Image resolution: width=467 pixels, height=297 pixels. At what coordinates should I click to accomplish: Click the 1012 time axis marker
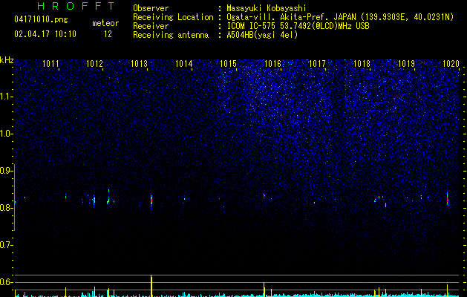click(95, 64)
